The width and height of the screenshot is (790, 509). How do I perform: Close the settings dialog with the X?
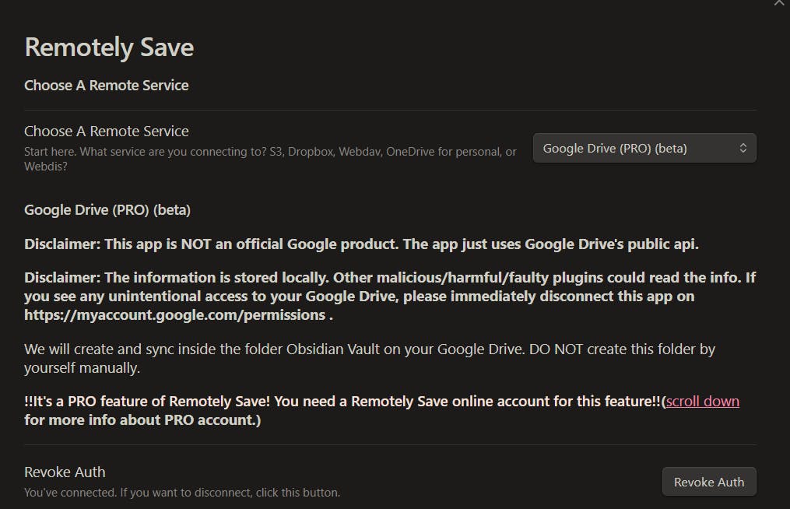point(780,3)
